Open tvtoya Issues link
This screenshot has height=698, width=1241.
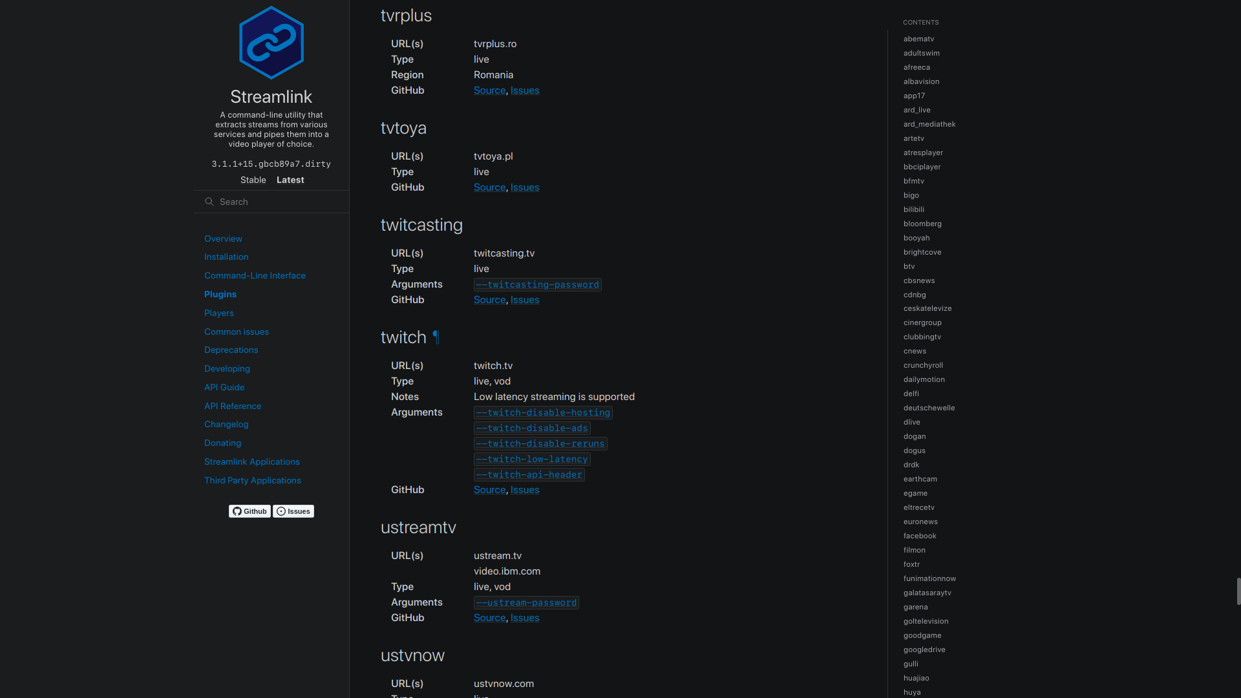[x=525, y=187]
